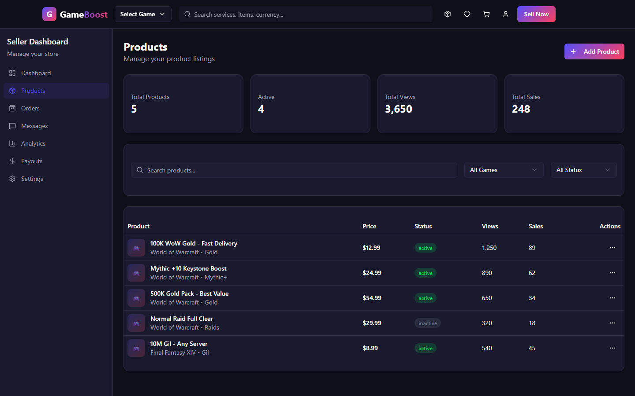Image resolution: width=635 pixels, height=396 pixels.
Task: Open Messages in the sidebar
Action: tap(56, 126)
